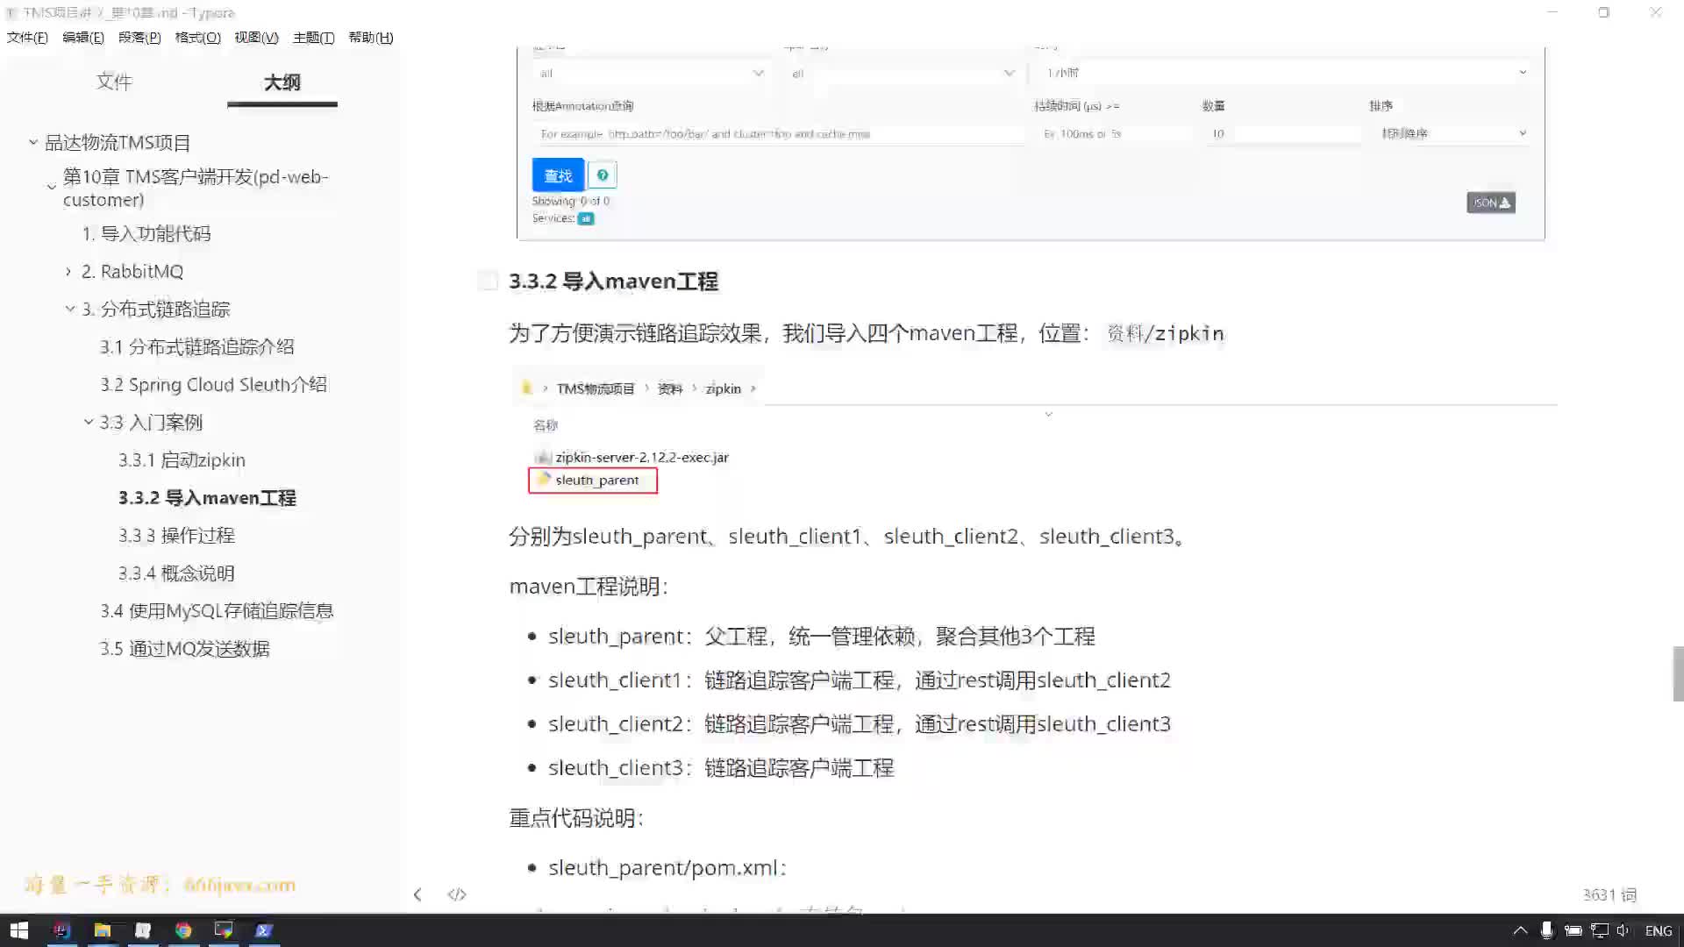Open the 视图(V) menu

(x=256, y=37)
